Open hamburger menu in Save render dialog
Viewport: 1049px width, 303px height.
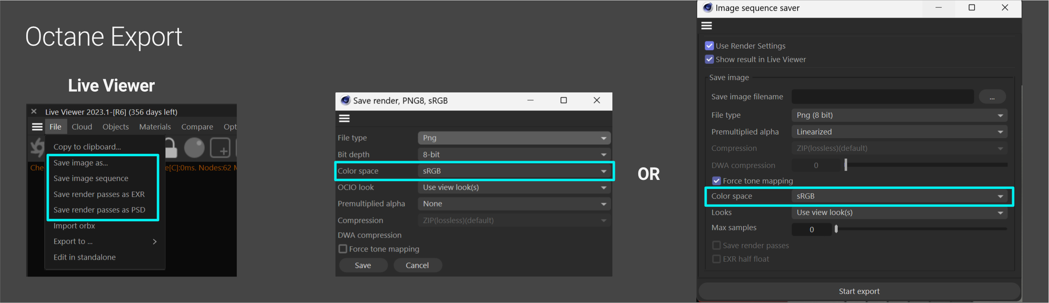pos(344,119)
